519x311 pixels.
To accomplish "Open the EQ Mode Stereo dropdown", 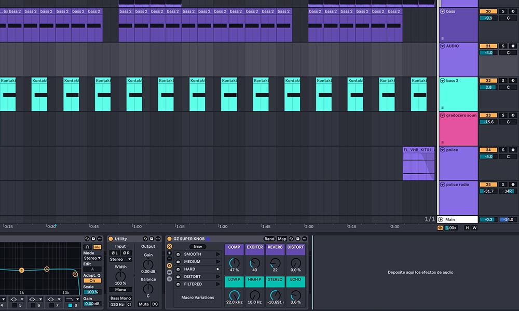I will click(x=92, y=258).
